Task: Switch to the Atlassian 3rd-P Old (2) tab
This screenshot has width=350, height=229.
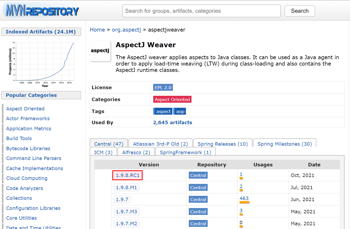Action: [x=160, y=144]
